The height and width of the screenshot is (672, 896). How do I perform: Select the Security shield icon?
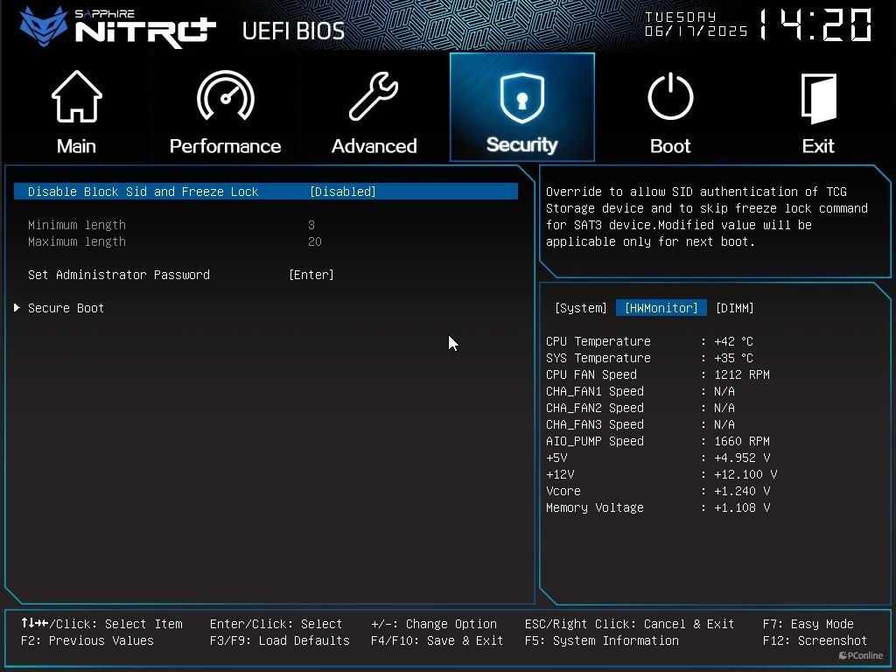click(x=521, y=98)
